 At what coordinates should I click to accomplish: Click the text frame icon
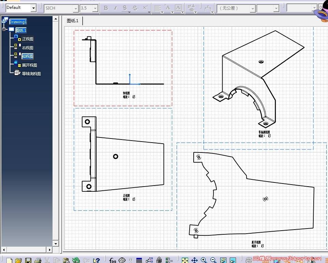click(x=178, y=8)
